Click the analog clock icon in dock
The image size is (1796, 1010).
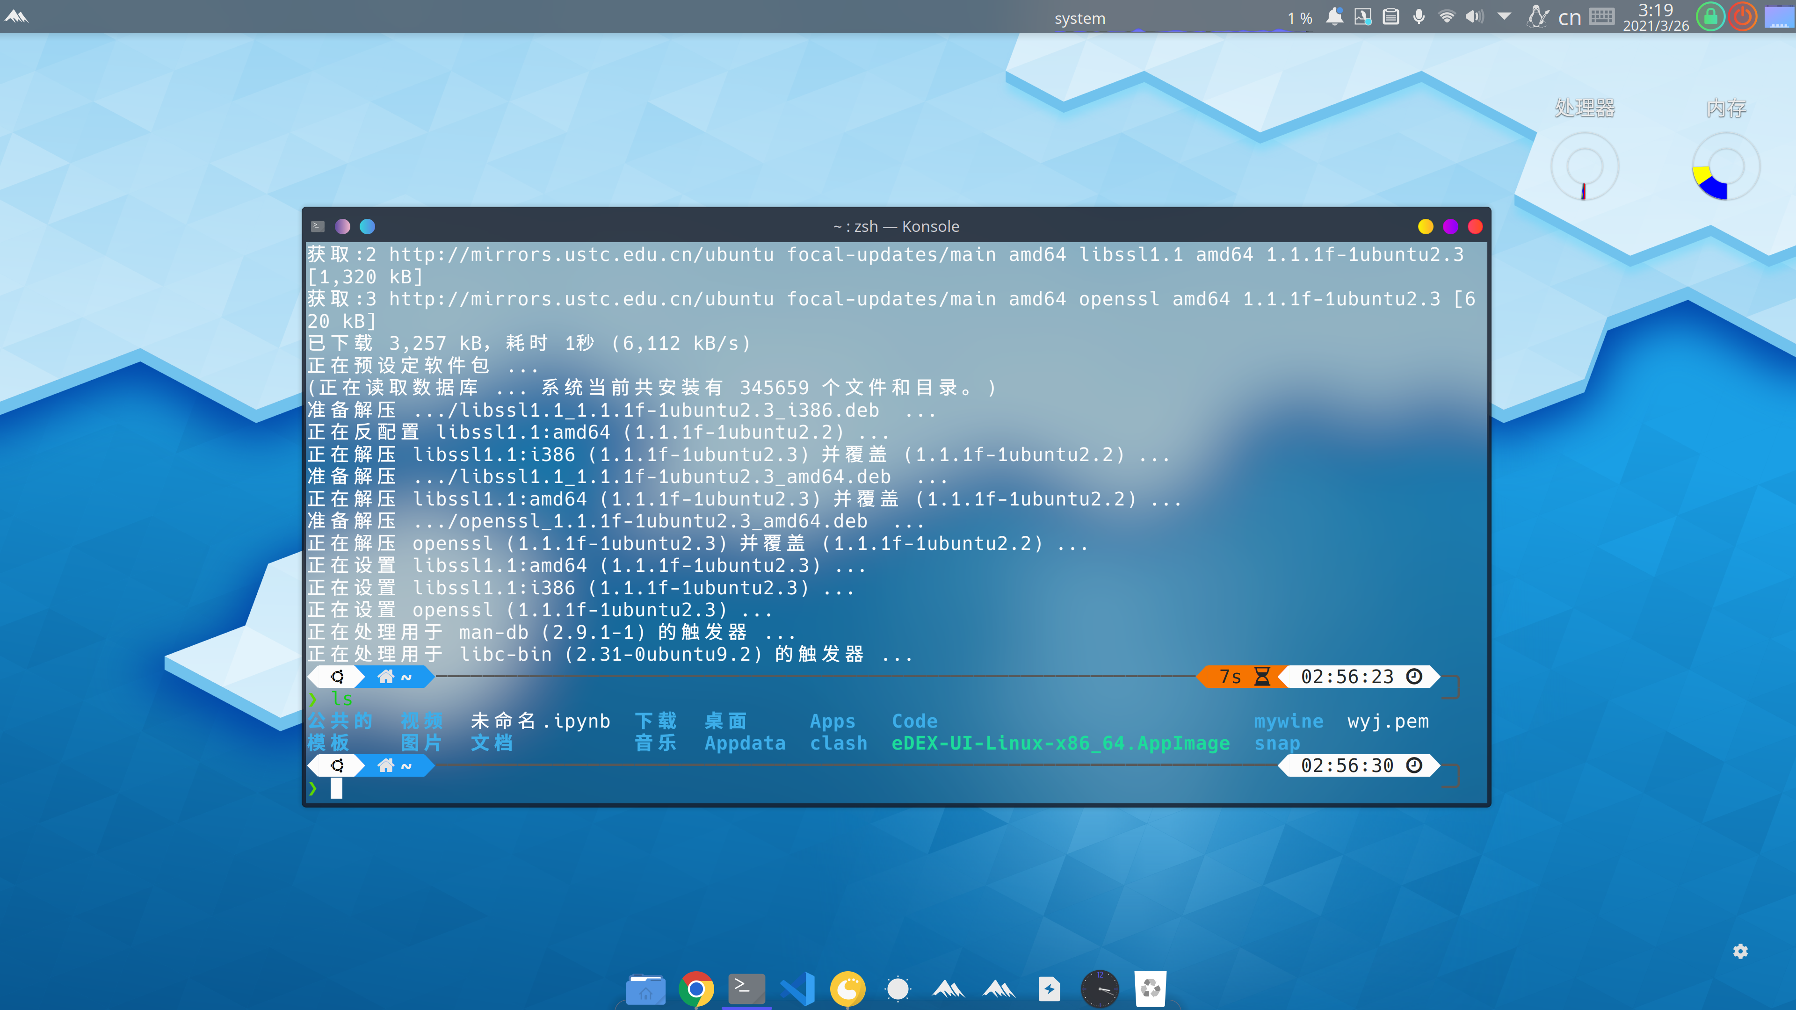click(1100, 988)
